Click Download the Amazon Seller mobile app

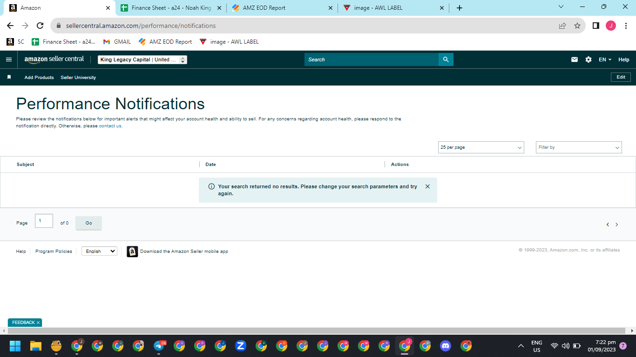(184, 251)
